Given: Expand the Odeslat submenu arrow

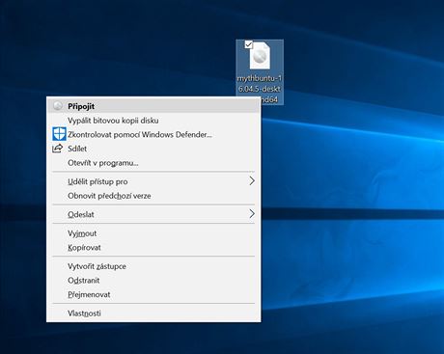Looking at the screenshot, I should point(252,214).
